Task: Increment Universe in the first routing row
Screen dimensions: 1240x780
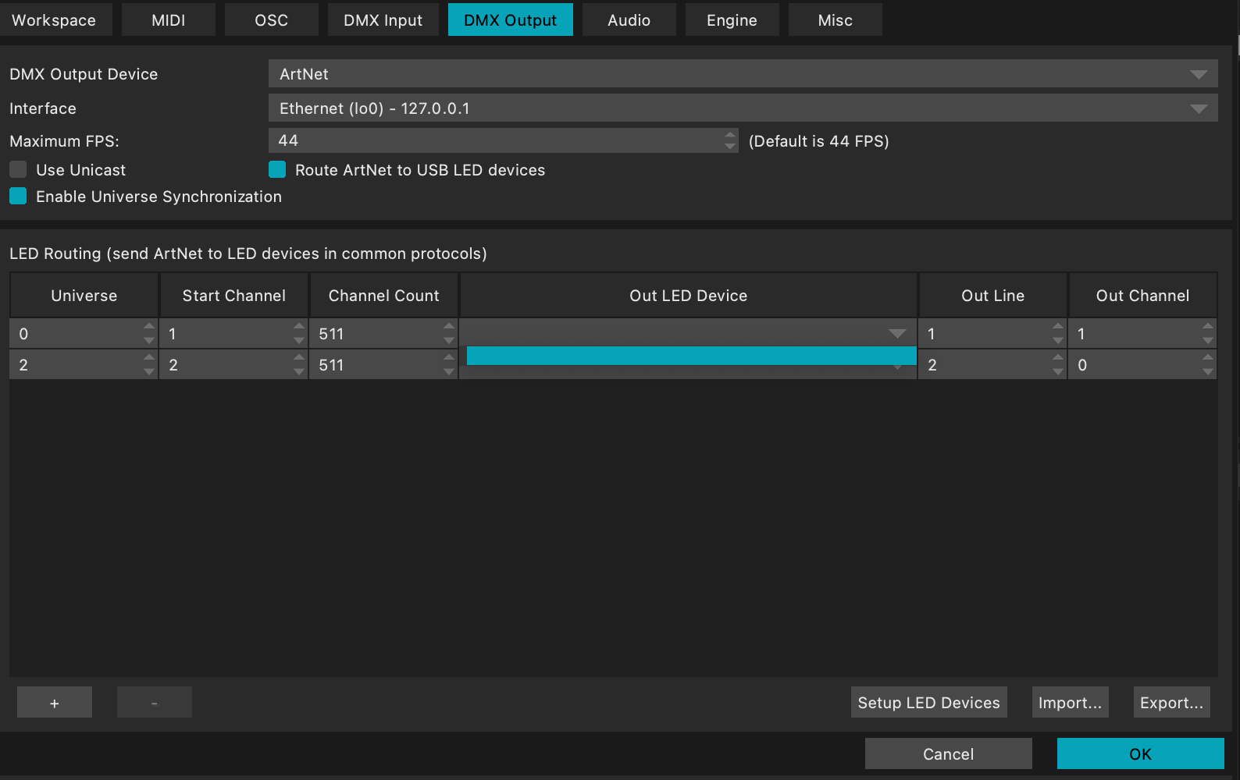Action: click(x=149, y=327)
